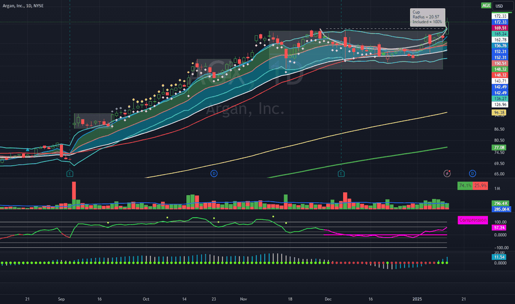Click the red 25.9% volume ratio box
This screenshot has width=515, height=304.
480,186
